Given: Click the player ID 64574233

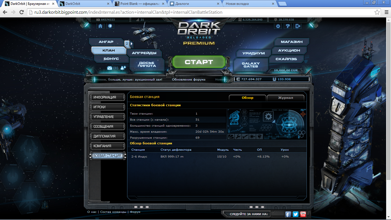Looking at the screenshot, I should coord(106,20).
